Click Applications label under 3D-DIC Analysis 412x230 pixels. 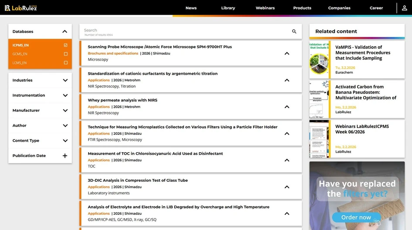tap(99, 187)
